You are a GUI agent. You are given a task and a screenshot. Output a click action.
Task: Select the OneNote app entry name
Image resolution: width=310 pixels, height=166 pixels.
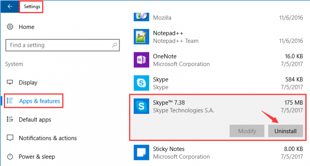165,56
